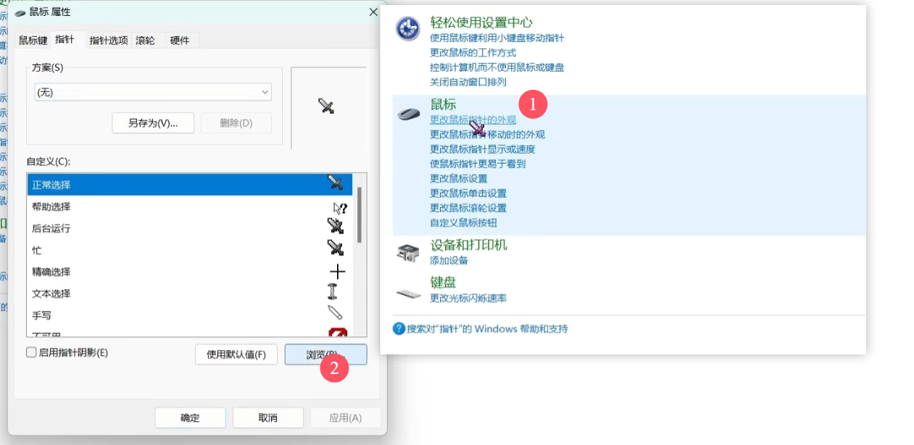Open the 硬件 tab
This screenshot has height=445, width=914.
(180, 41)
